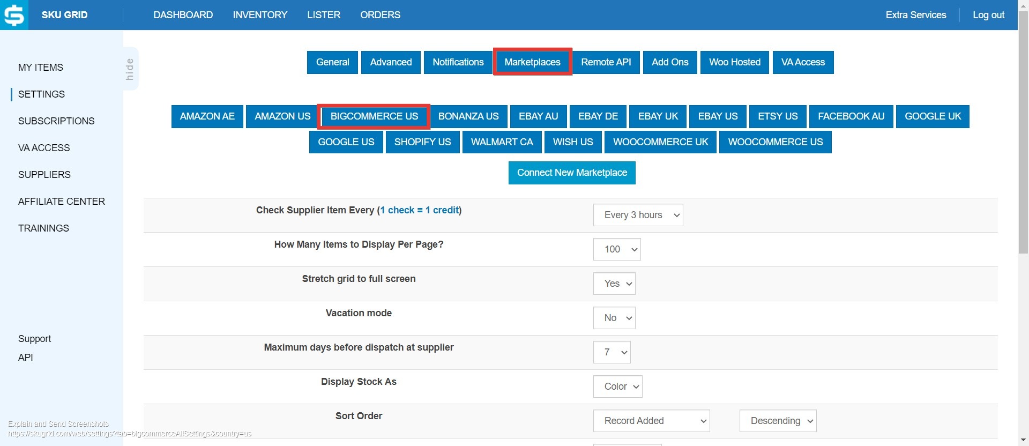Screen dimensions: 1029x446
Task: Open the Stretch grid to full screen dropdown
Action: click(x=614, y=284)
